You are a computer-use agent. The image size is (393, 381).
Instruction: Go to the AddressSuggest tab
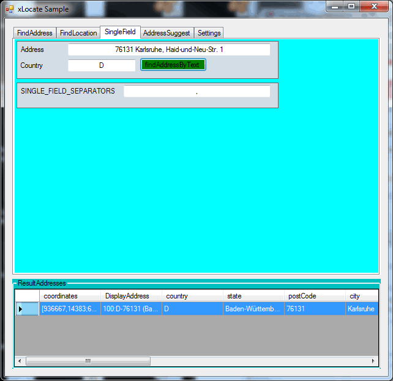(167, 33)
